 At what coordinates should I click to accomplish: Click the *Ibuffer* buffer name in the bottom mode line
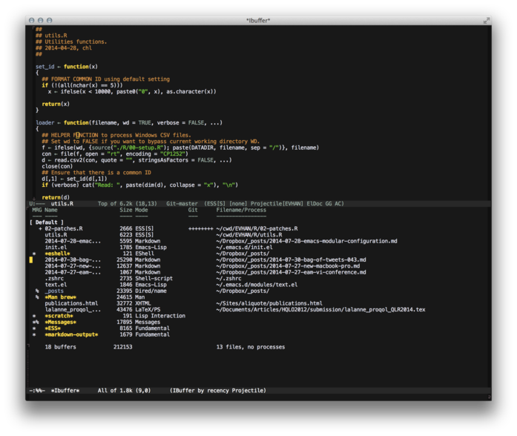(65, 390)
